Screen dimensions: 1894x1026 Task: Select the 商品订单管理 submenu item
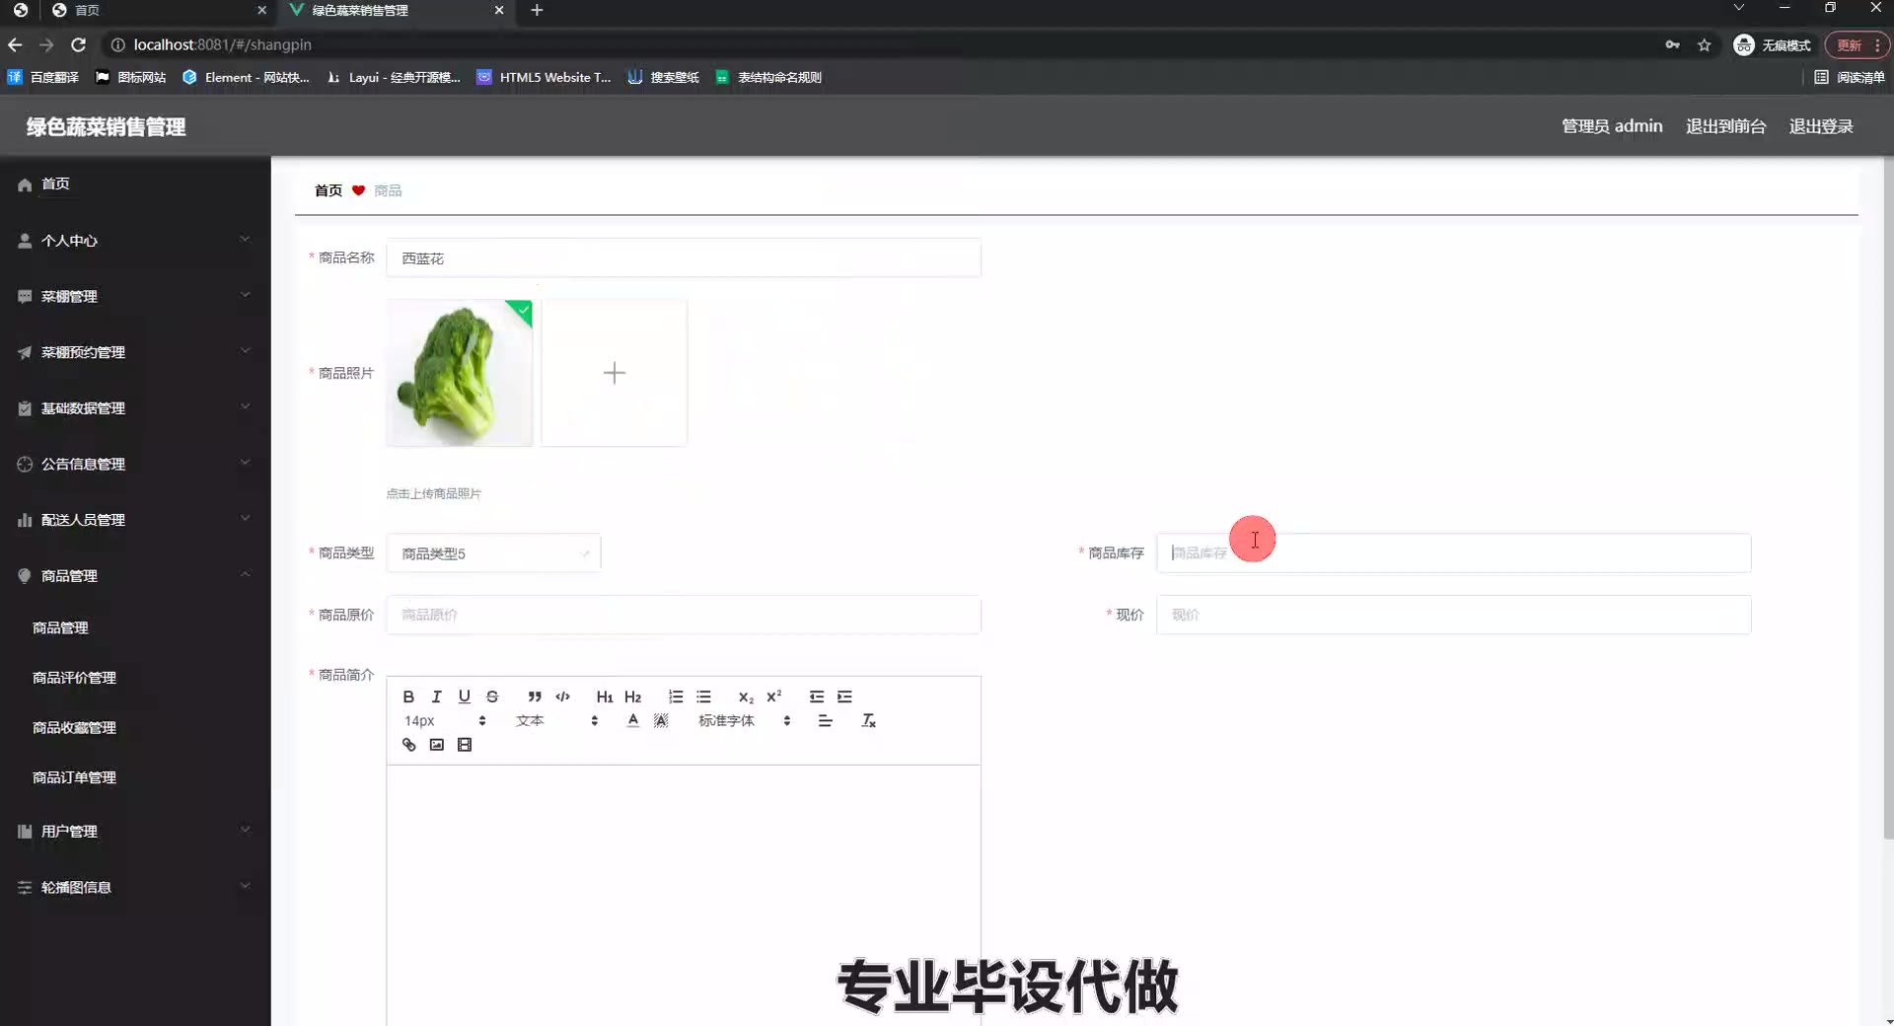tap(135, 777)
